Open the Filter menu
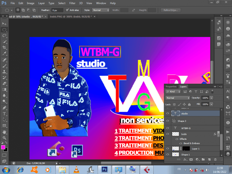232x174 pixels. click(72, 3)
